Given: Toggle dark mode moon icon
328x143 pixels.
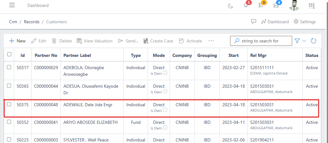Looking at the screenshot, I should (x=230, y=6).
